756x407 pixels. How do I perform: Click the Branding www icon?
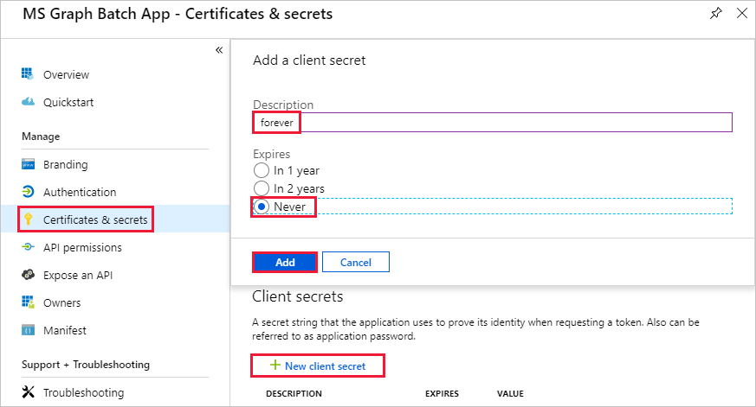28,164
